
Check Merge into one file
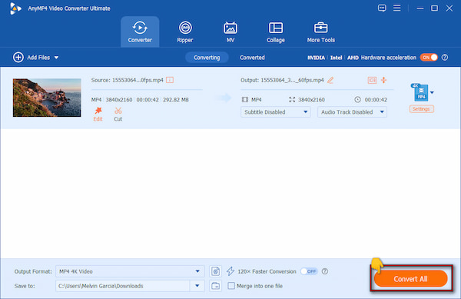231,286
